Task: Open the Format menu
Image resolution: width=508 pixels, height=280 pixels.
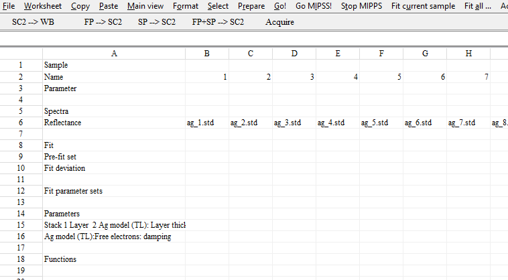Action: (x=186, y=6)
